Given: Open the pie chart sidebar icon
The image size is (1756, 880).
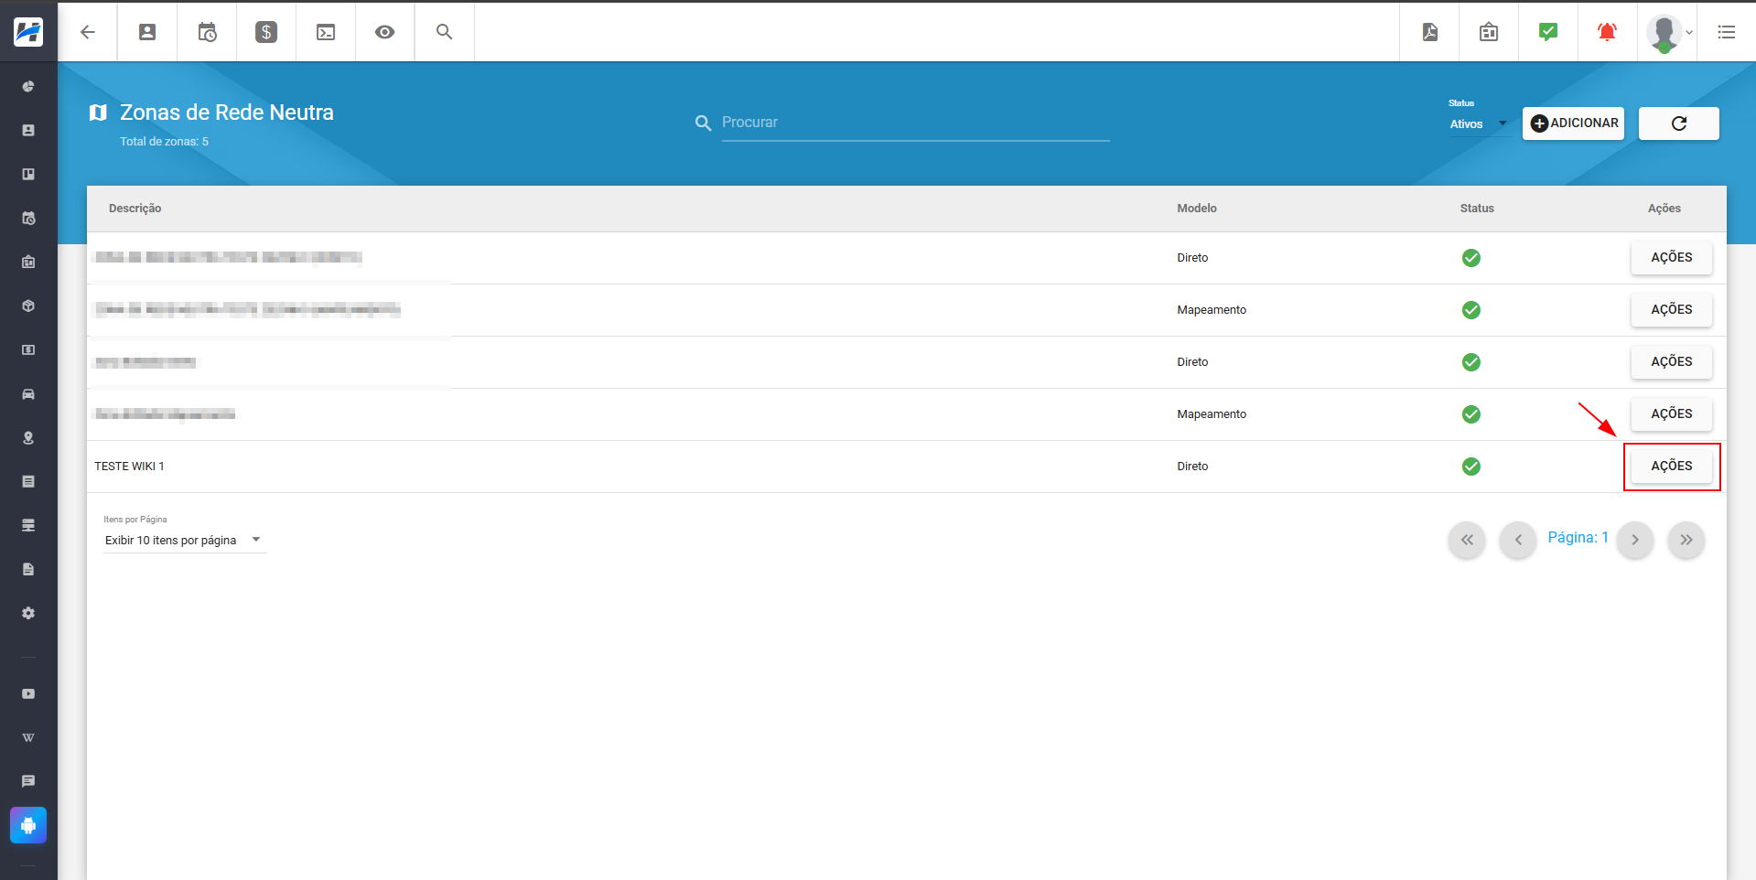Looking at the screenshot, I should [x=28, y=87].
